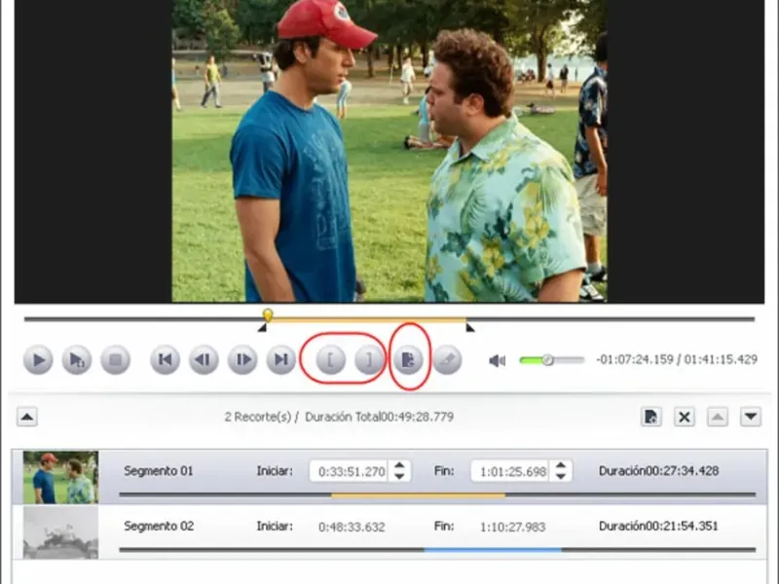Move the segment down in the list
Viewport: 779px width, 584px height.
point(751,417)
